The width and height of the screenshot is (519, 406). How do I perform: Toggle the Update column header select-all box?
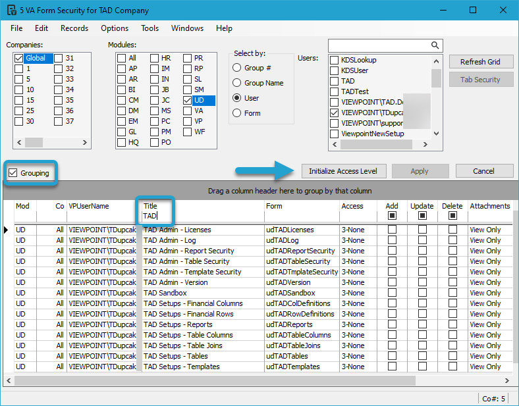(422, 216)
